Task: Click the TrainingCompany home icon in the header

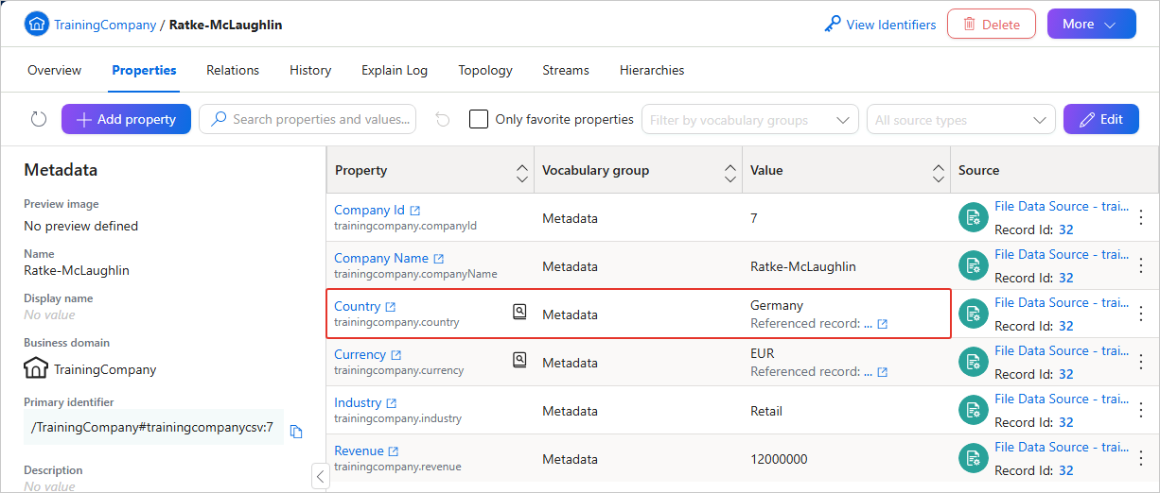Action: tap(36, 25)
